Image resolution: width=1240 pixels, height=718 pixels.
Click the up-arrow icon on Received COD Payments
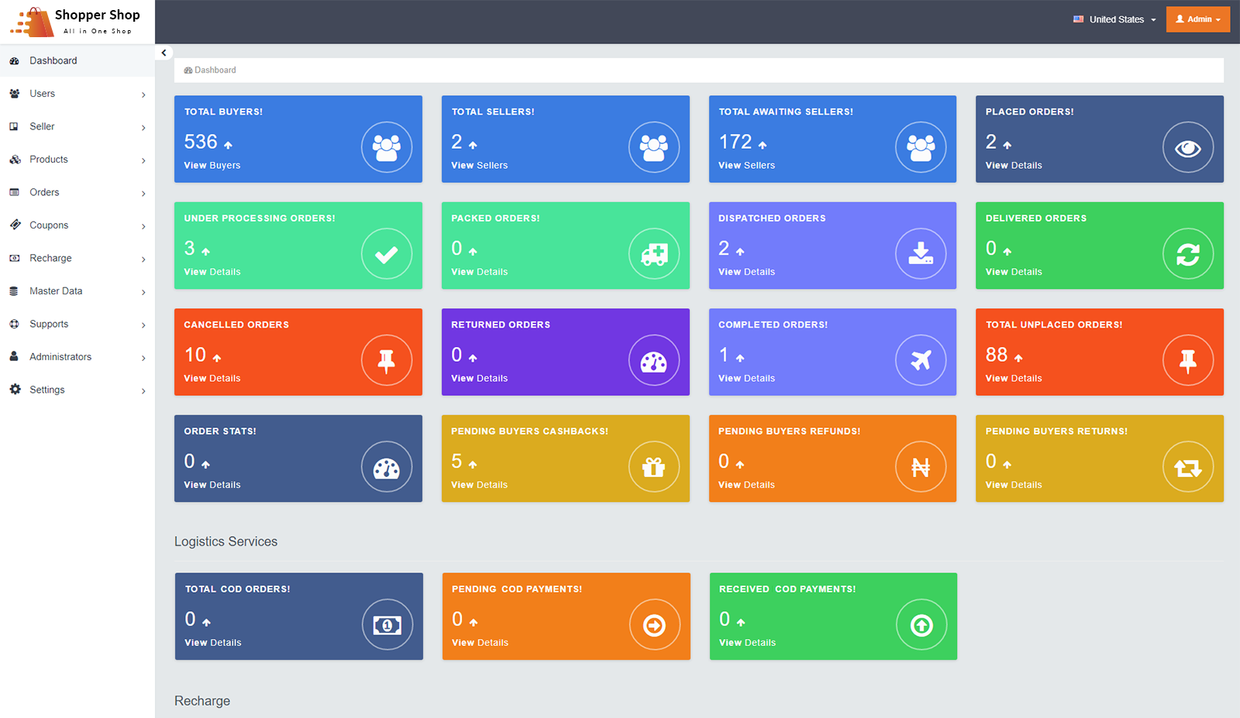(x=921, y=624)
